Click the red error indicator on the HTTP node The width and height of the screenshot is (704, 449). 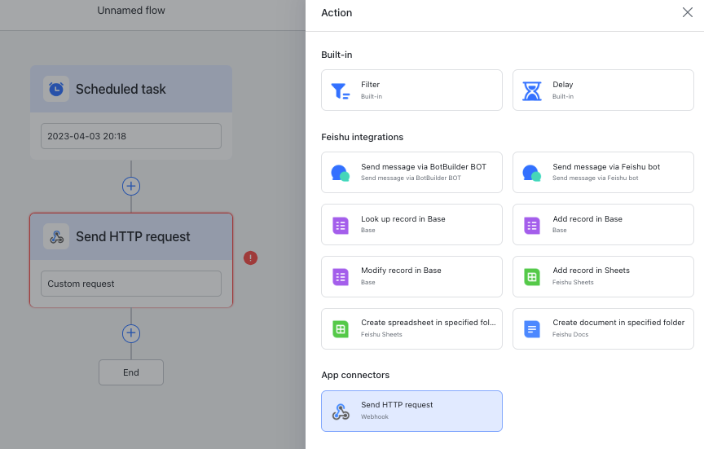251,258
